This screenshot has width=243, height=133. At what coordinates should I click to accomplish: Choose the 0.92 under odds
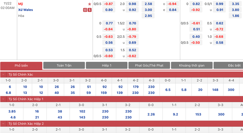pyautogui.click(x=132, y=10)
